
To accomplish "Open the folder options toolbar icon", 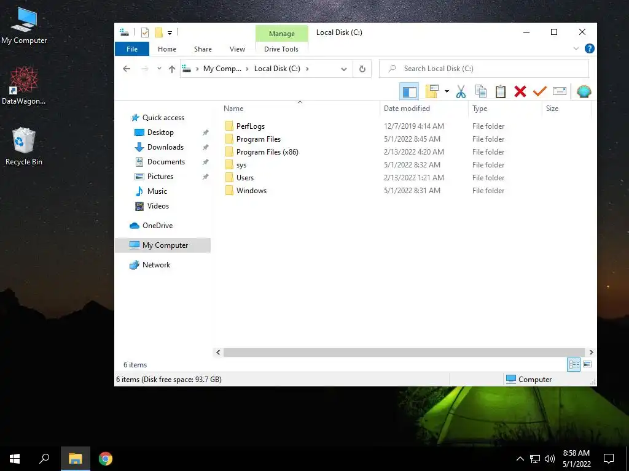I will 432,91.
